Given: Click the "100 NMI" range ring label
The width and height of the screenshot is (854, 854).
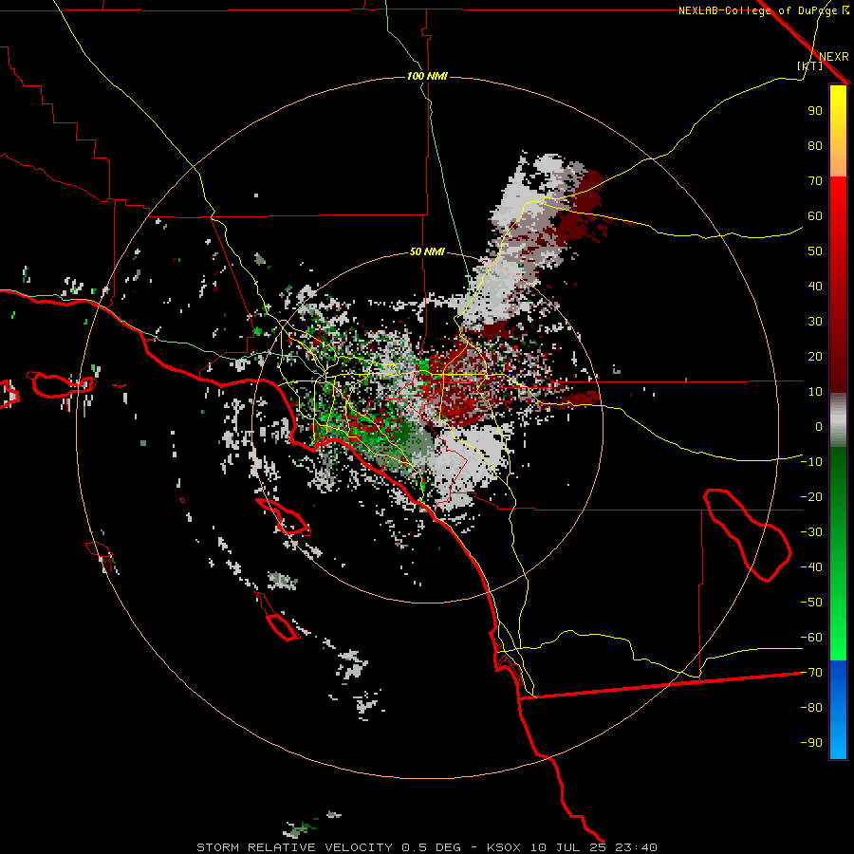Looking at the screenshot, I should (x=427, y=76).
